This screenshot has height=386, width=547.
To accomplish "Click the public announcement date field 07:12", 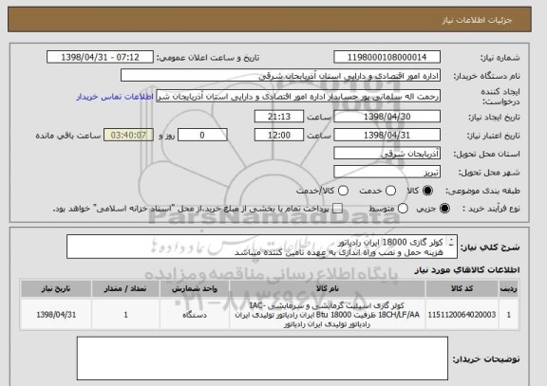I will pyautogui.click(x=100, y=57).
